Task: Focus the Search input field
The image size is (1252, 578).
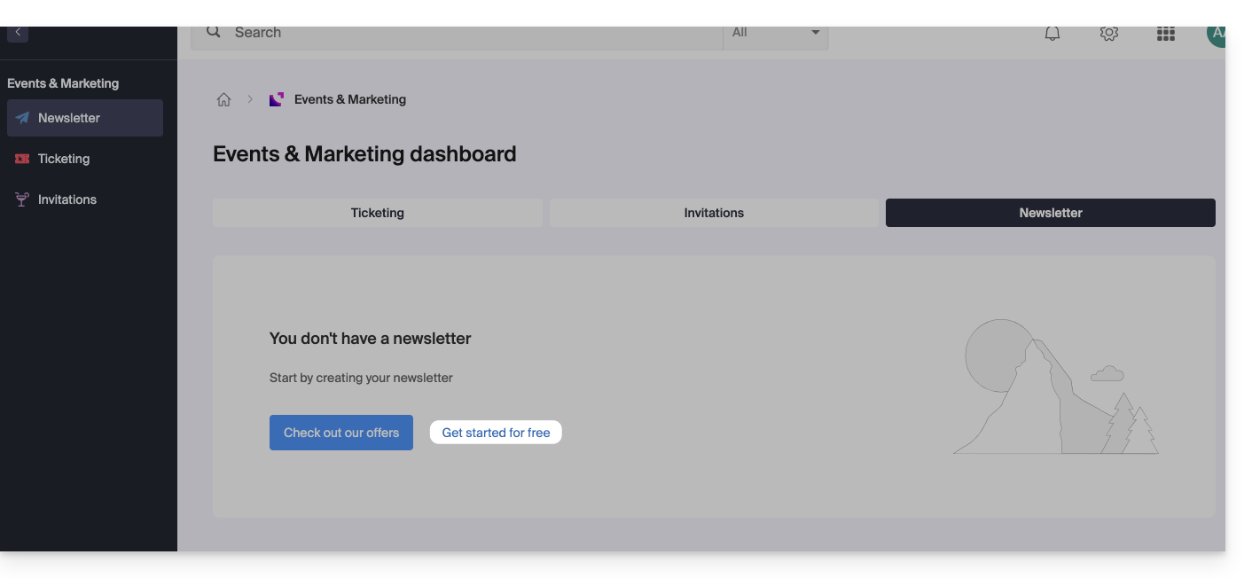Action: pyautogui.click(x=470, y=33)
